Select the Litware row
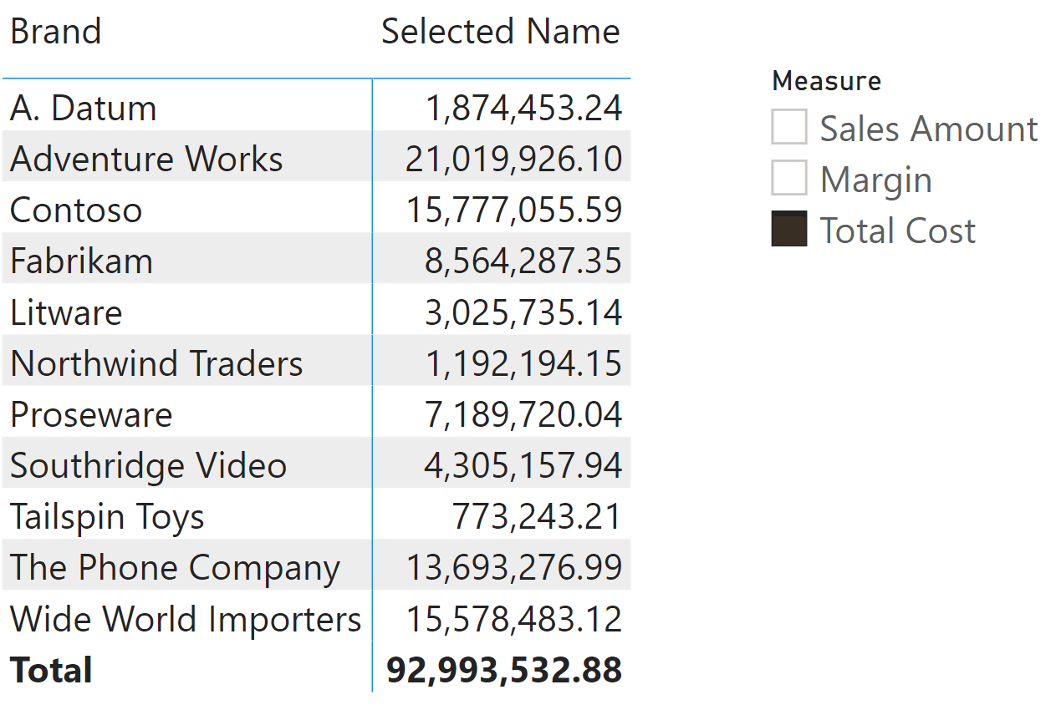This screenshot has width=1056, height=710. (316, 312)
